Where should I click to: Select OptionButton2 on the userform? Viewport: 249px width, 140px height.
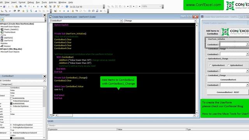[x=235, y=65]
